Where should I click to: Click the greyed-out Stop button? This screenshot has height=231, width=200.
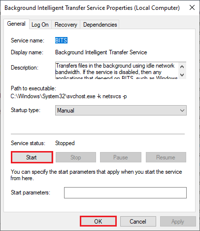tap(76, 157)
